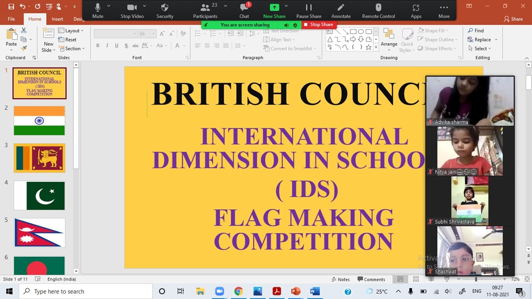This screenshot has height=299, width=532.
Task: Switch to Slide Sorter view
Action: pos(416,279)
